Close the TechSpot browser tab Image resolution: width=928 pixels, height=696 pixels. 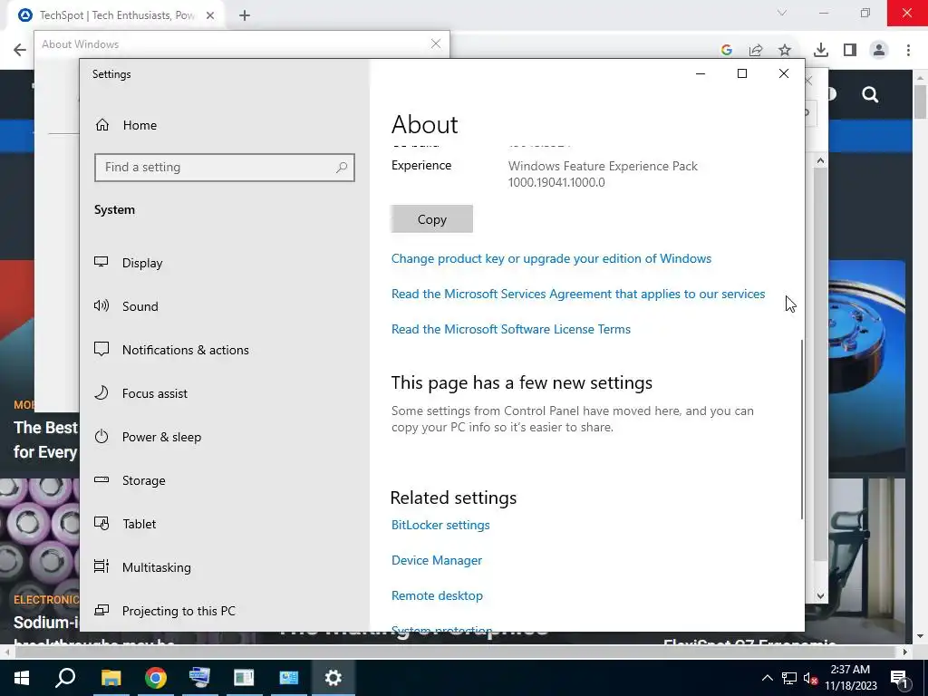(210, 15)
